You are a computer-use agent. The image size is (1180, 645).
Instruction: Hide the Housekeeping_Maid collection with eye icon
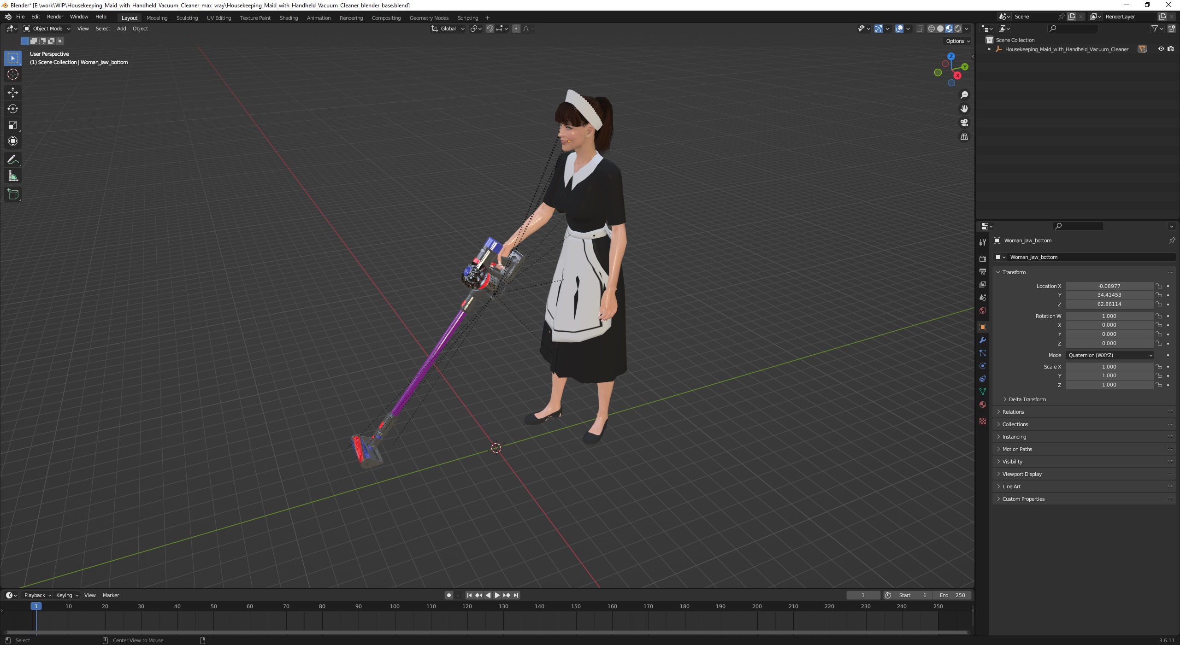(1161, 49)
